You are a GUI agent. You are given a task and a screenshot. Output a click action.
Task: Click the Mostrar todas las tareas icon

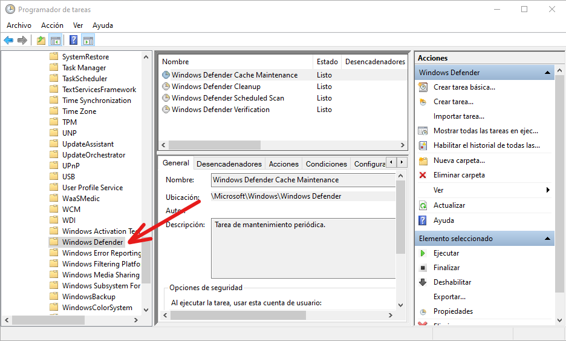[423, 131]
